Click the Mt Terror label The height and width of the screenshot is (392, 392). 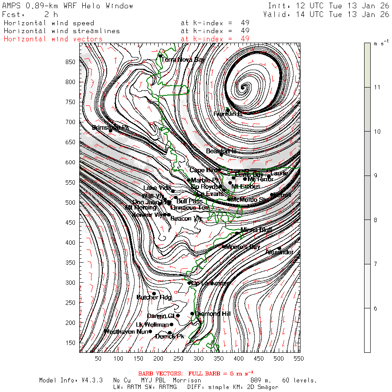pos(260,179)
